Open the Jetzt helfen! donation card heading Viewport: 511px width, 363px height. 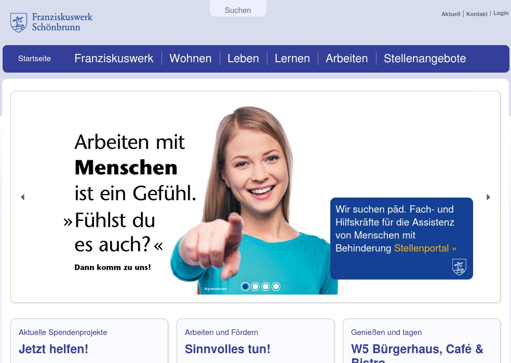click(x=53, y=349)
